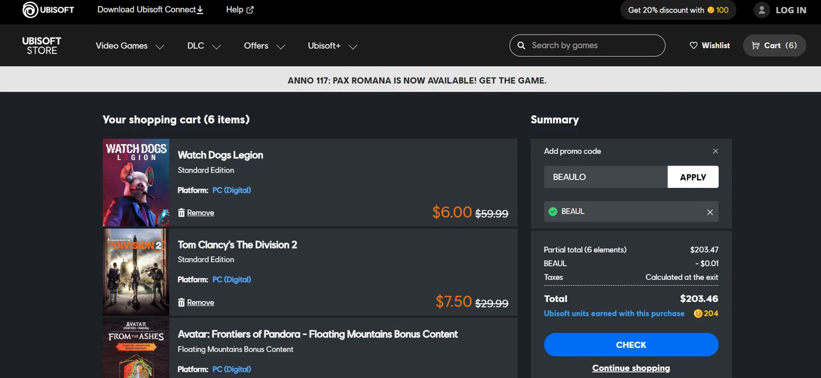Click the heart icon next to Wishlist

pyautogui.click(x=693, y=45)
